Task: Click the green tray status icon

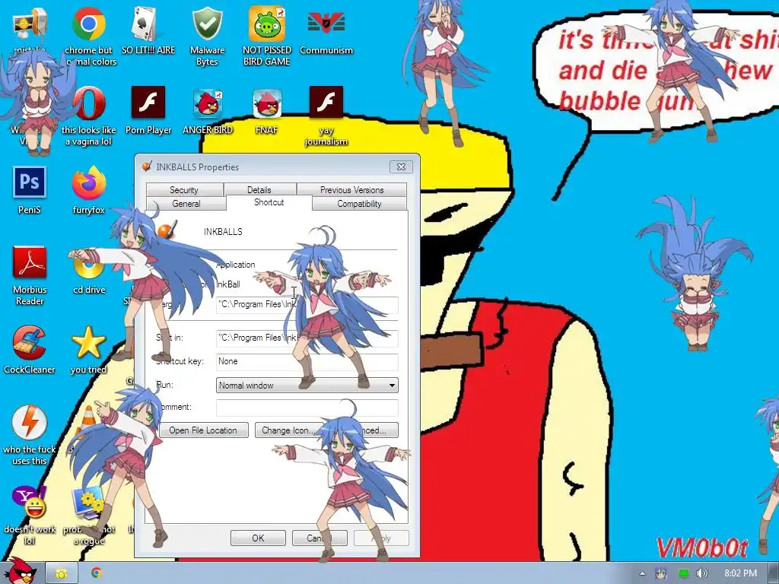Action: (x=684, y=573)
